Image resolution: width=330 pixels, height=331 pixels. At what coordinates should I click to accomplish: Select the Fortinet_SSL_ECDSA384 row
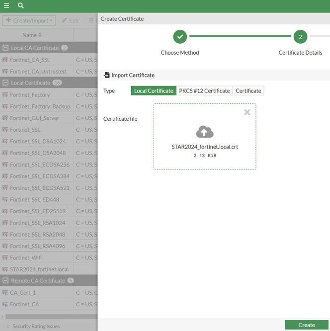click(49, 176)
